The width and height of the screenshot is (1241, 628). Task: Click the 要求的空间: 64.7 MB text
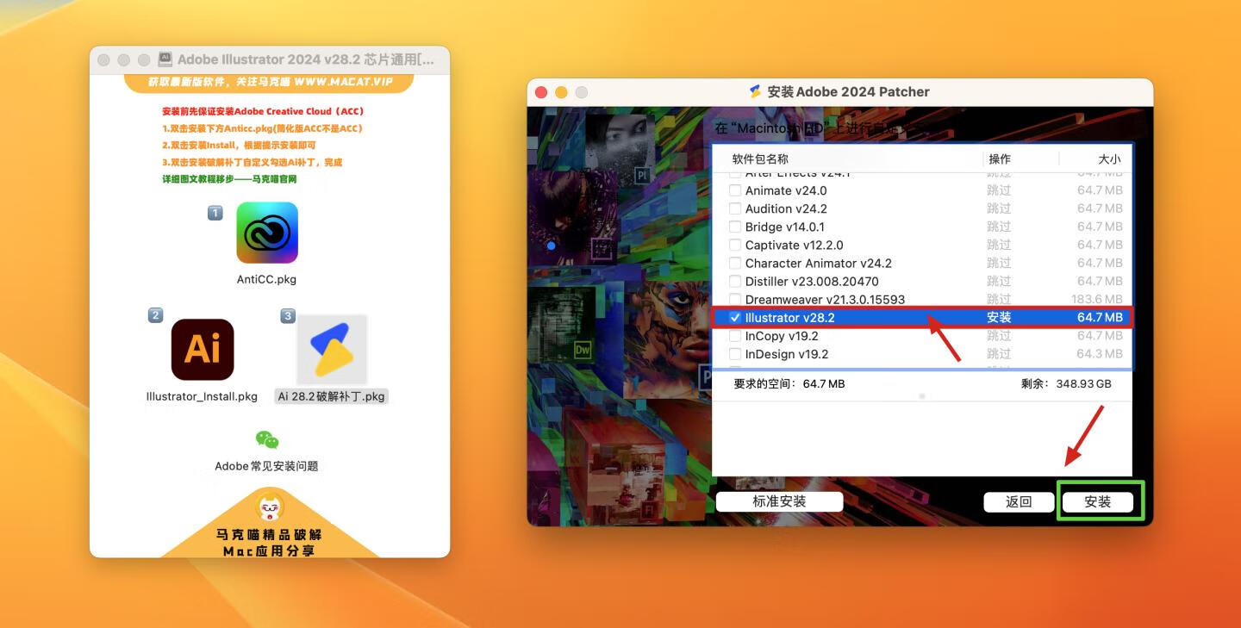tap(789, 383)
